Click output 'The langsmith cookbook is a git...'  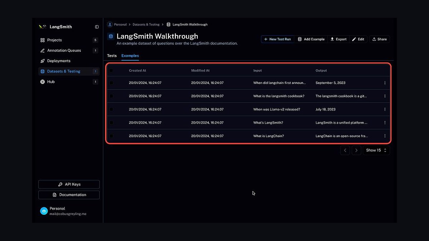coord(341,96)
